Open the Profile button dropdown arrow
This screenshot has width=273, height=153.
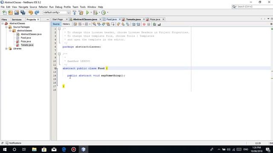click(x=107, y=12)
